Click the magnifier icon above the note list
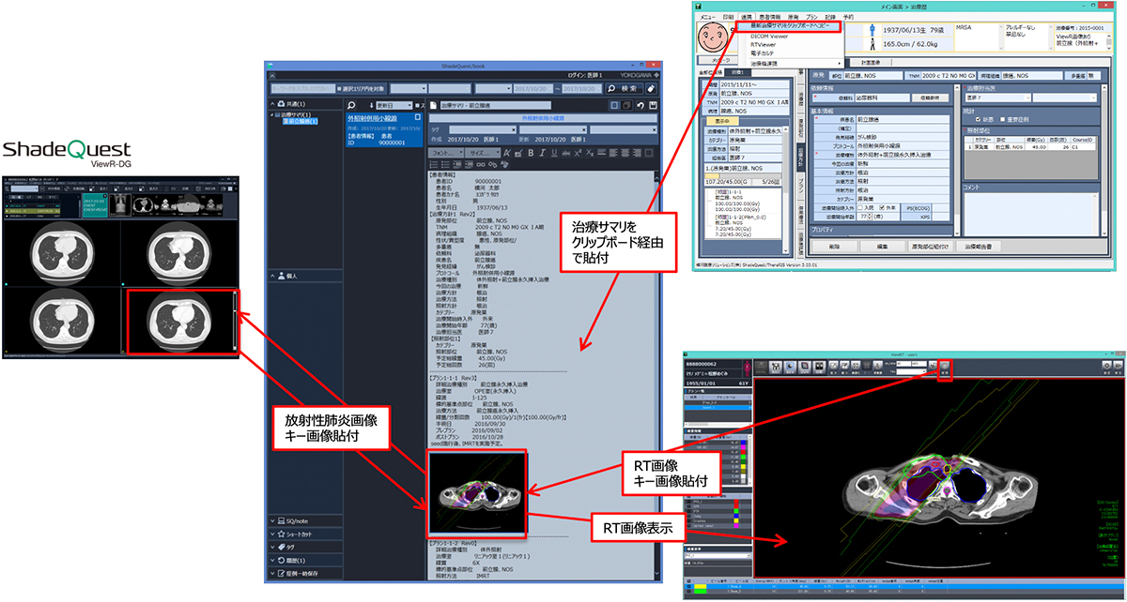Image resolution: width=1127 pixels, height=602 pixels. tap(350, 105)
